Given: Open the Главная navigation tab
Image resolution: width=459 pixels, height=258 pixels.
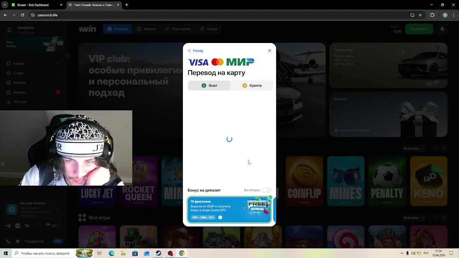Looking at the screenshot, I should [x=117, y=29].
